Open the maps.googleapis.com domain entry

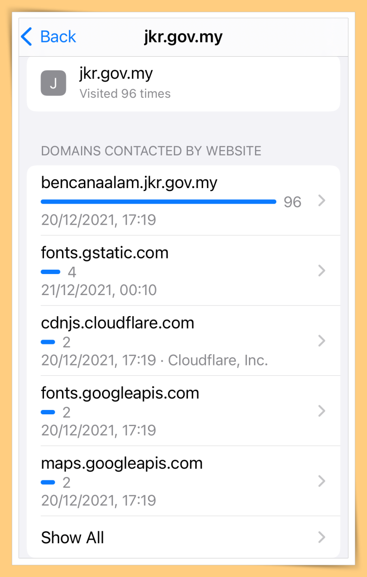click(183, 481)
